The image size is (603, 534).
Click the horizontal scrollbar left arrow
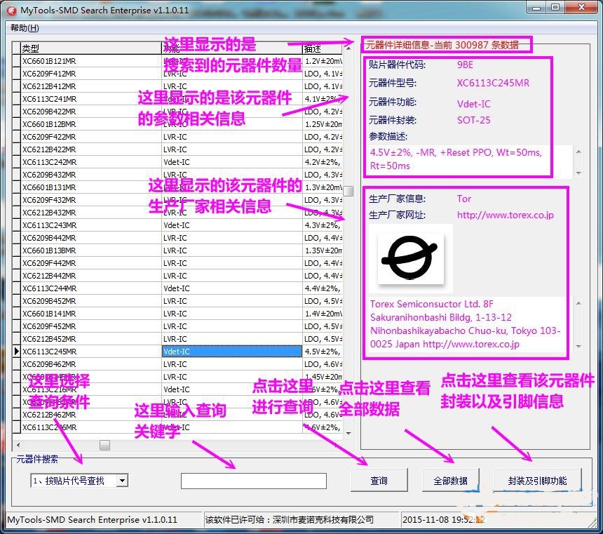coord(18,445)
